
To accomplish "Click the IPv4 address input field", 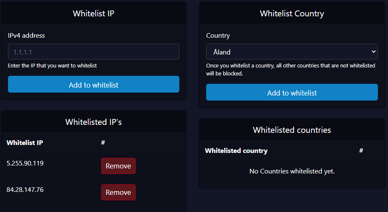I will (93, 52).
